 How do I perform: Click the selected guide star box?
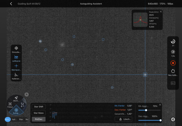point(145,75)
